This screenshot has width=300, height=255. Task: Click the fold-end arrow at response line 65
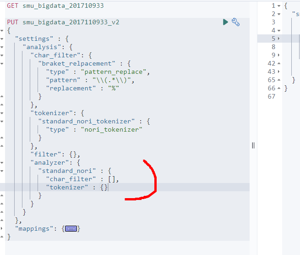(x=279, y=80)
